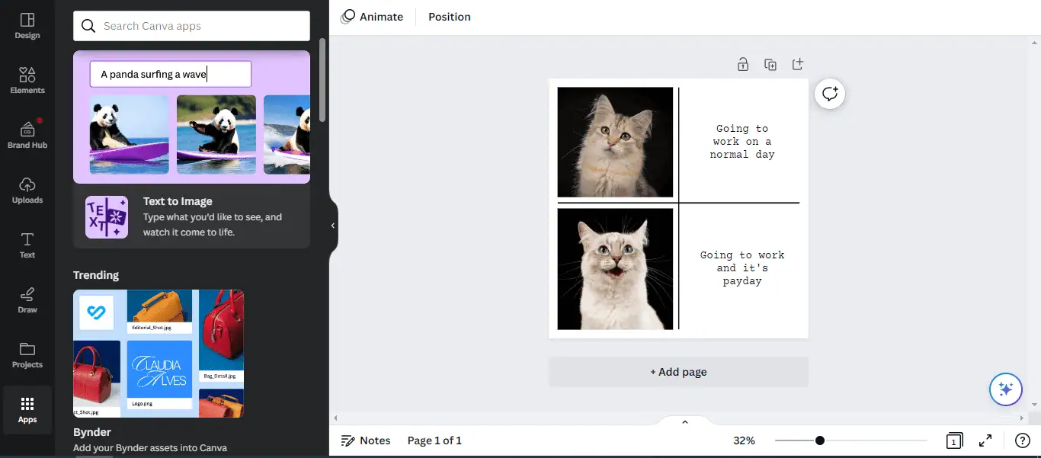
Task: Duplicate the page using the toolbar icon
Action: click(770, 64)
